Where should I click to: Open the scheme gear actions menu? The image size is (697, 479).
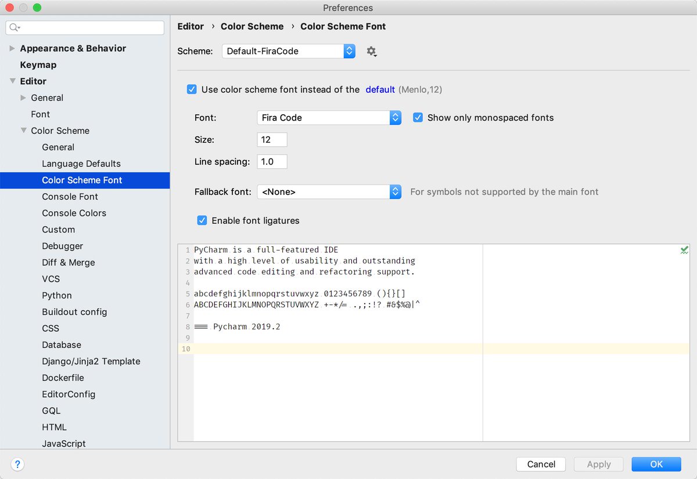(x=372, y=51)
